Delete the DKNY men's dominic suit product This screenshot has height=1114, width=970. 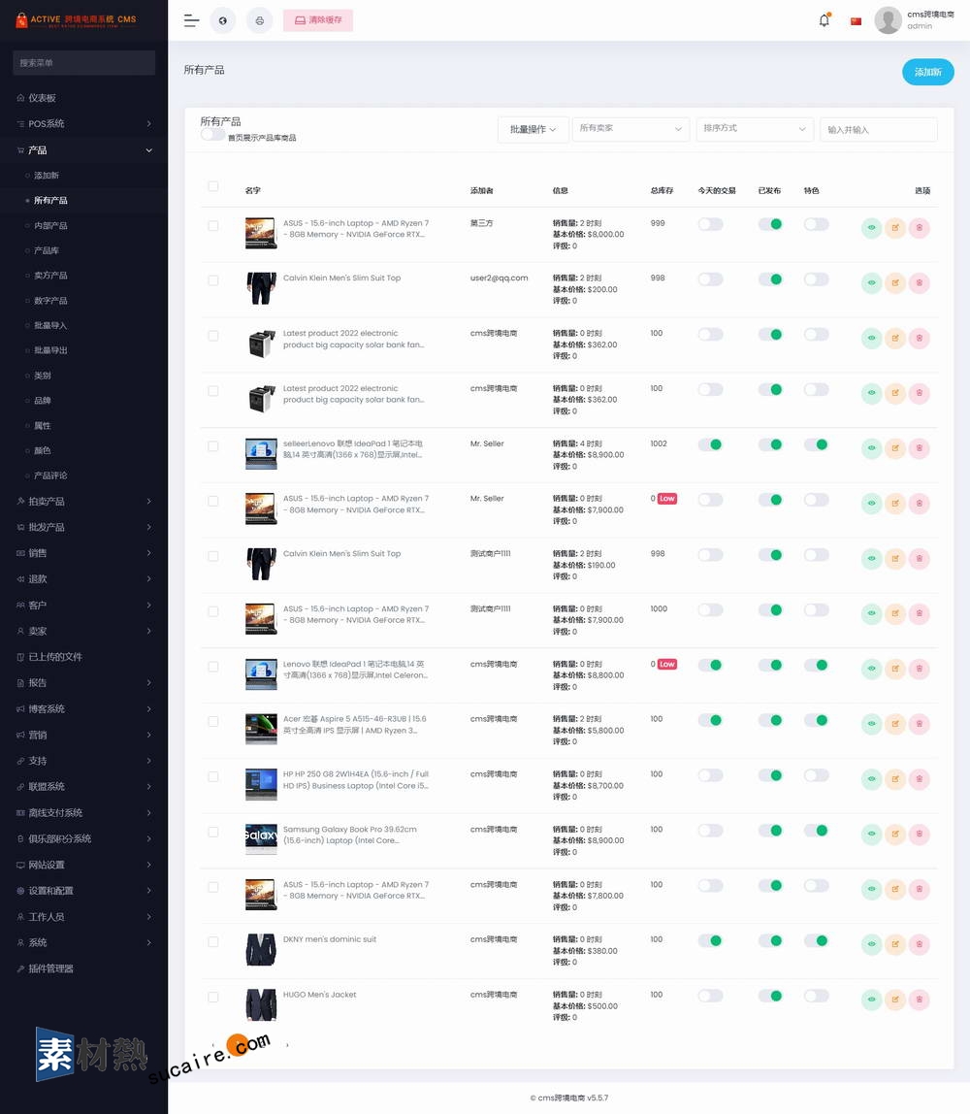tap(920, 944)
